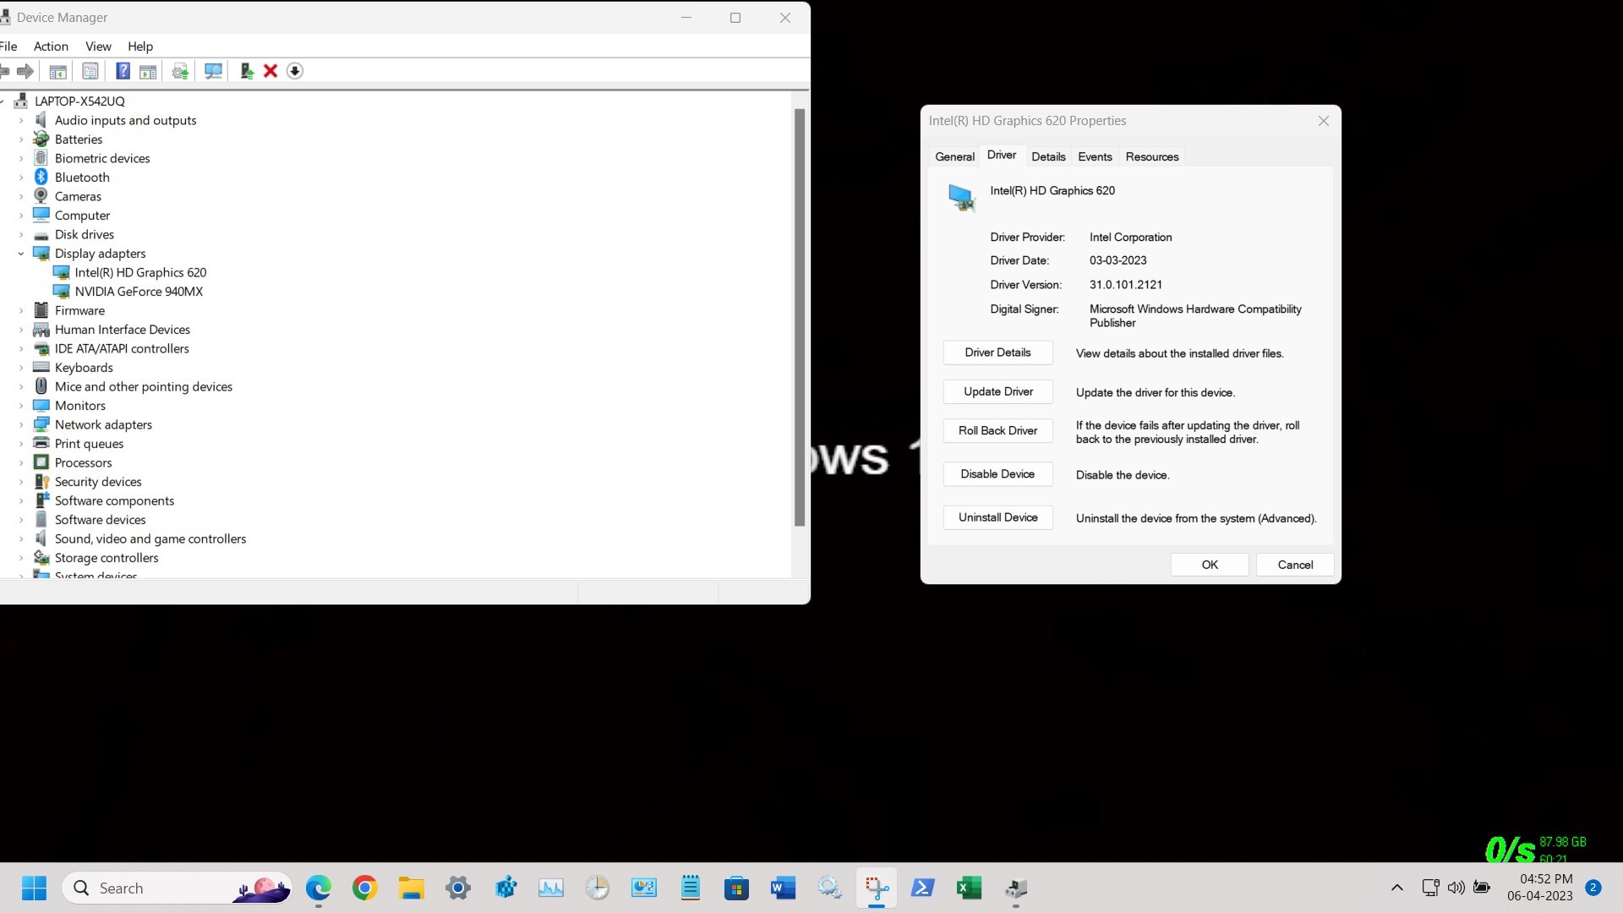Screen dimensions: 1623x913
Task: Click OK in the Properties dialog
Action: [x=1210, y=566]
